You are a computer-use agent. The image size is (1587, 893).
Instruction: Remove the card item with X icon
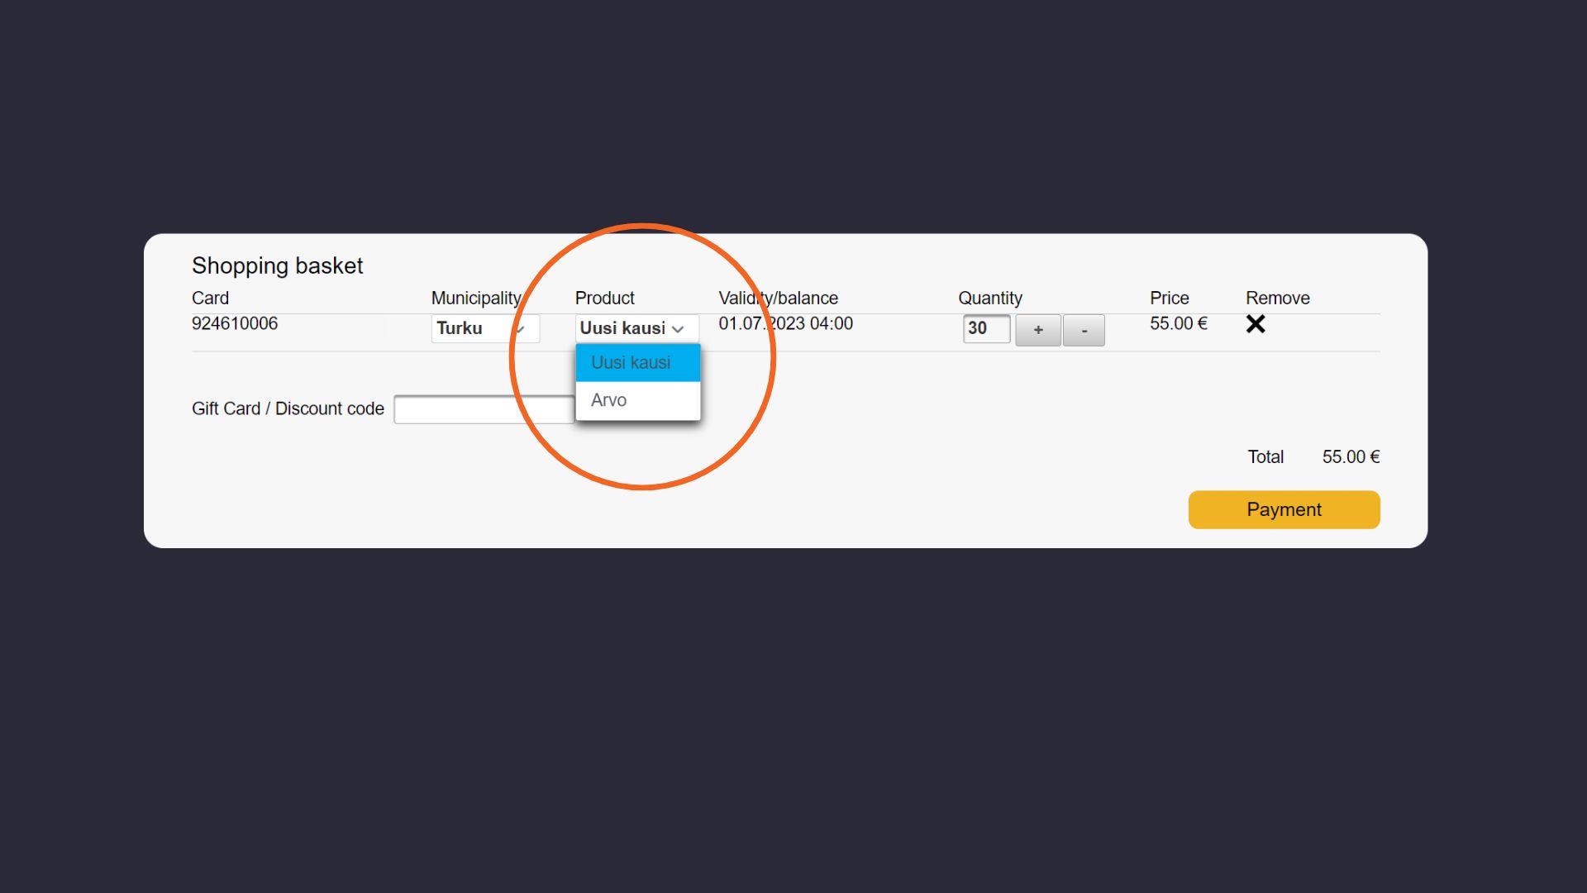point(1255,324)
